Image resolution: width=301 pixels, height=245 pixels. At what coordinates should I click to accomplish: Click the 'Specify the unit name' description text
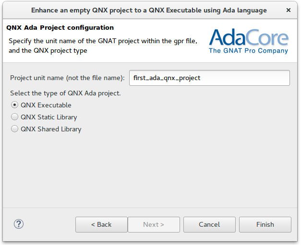point(103,46)
